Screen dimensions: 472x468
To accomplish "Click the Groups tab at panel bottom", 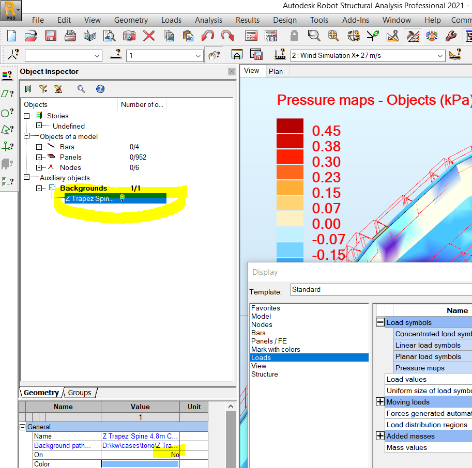I will point(79,393).
